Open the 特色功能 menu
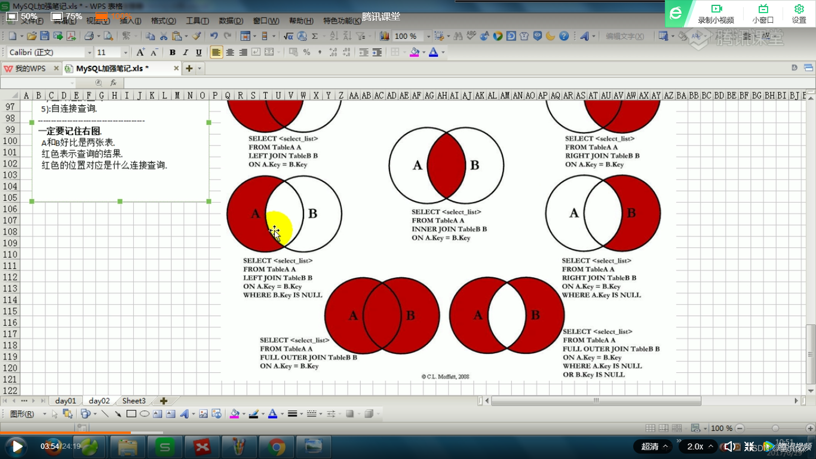This screenshot has width=816, height=459. point(342,20)
